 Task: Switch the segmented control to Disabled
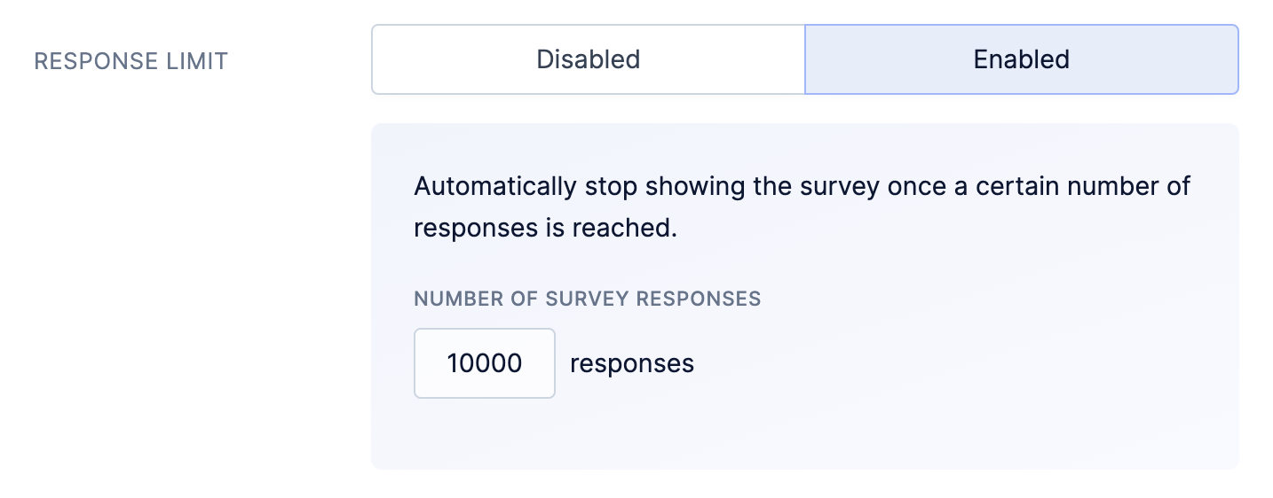[x=588, y=59]
